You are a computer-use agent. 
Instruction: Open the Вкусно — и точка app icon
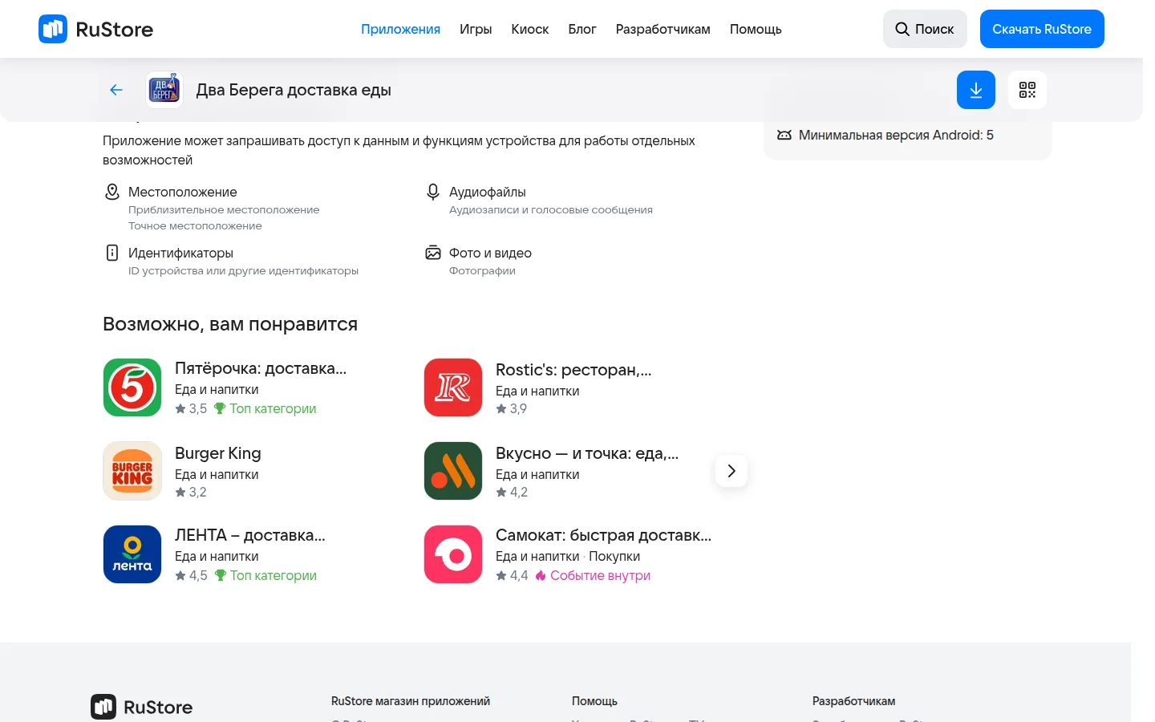[x=453, y=471]
